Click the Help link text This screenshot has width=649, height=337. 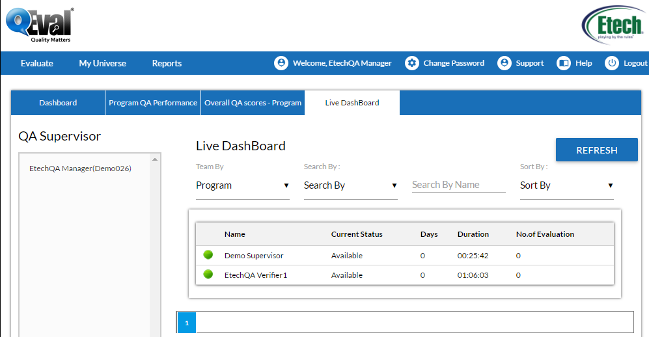[x=584, y=63]
